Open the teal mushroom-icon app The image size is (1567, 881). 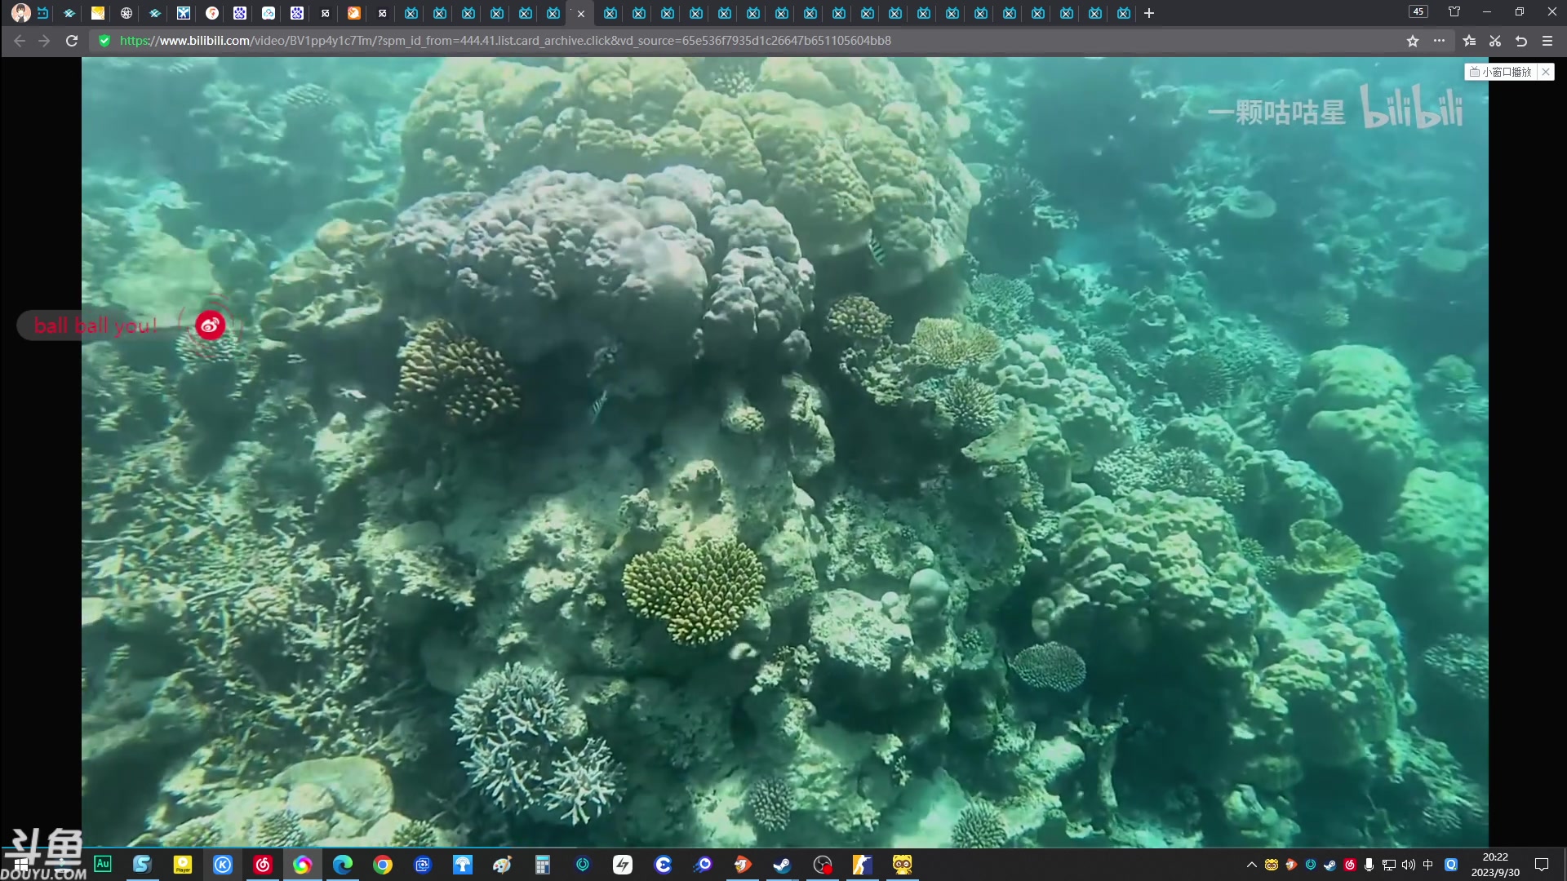pos(463,865)
